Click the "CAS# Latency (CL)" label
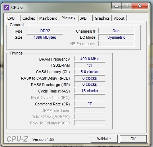 [x=53, y=72]
